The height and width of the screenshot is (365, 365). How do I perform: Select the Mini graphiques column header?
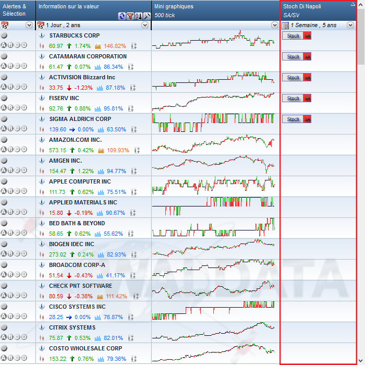215,10
